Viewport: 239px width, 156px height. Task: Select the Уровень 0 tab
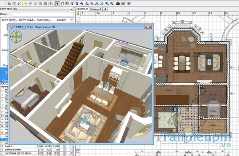tap(82, 9)
